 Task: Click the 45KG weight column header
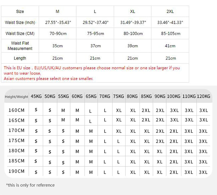click(x=36, y=97)
